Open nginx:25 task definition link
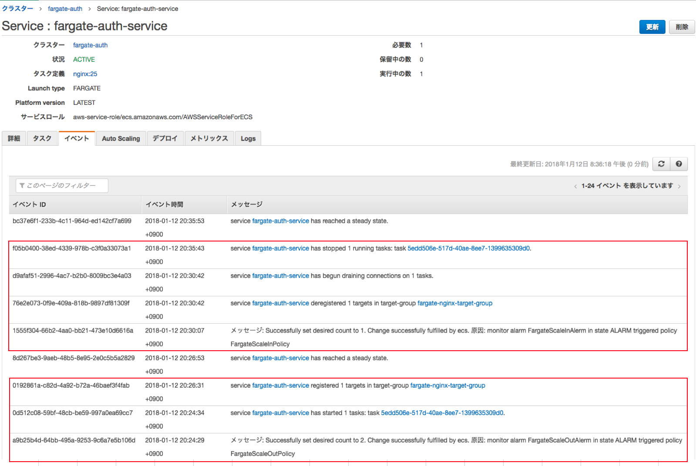The width and height of the screenshot is (696, 466). click(x=85, y=74)
